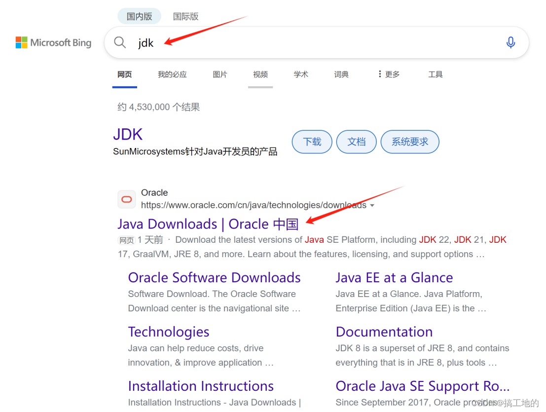Click the oracle.com downloads URL
This screenshot has width=546, height=412.
[254, 205]
